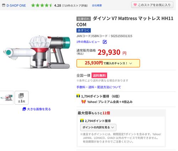Click the T-point icon beside 2,794ポイント獲得
The height and width of the screenshot is (151, 178).
point(82,120)
